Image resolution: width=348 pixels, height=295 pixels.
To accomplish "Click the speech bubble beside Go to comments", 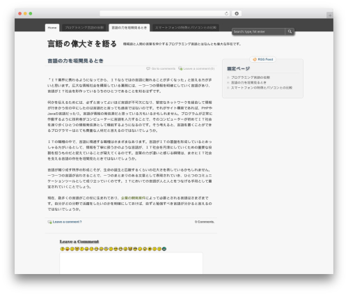I will [148, 68].
